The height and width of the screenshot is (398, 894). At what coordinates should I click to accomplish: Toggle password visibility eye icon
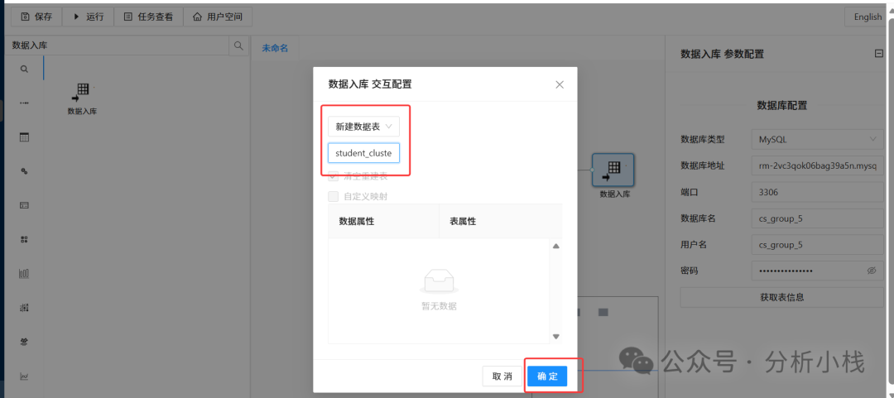[871, 271]
